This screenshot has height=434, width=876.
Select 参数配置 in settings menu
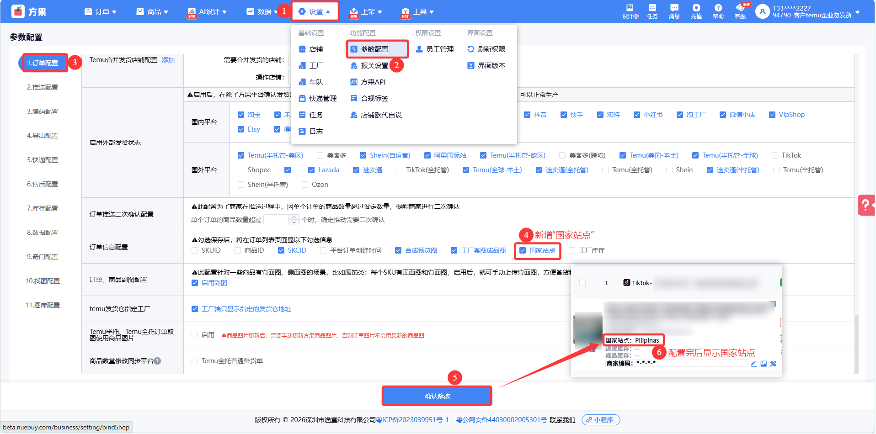coord(374,49)
